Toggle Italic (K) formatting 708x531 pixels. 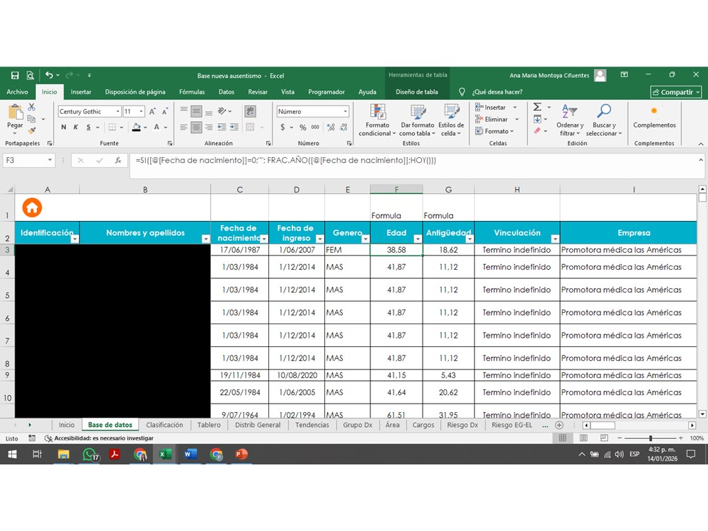[76, 127]
